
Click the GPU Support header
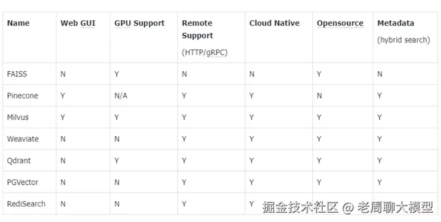click(140, 23)
